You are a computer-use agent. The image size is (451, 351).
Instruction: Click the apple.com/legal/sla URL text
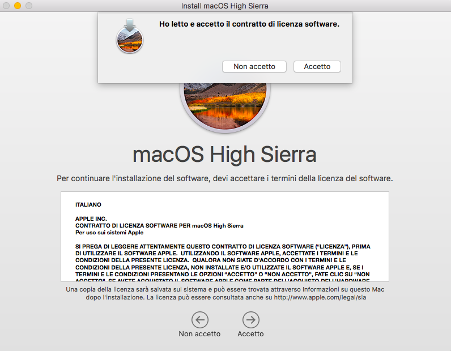[320, 297]
